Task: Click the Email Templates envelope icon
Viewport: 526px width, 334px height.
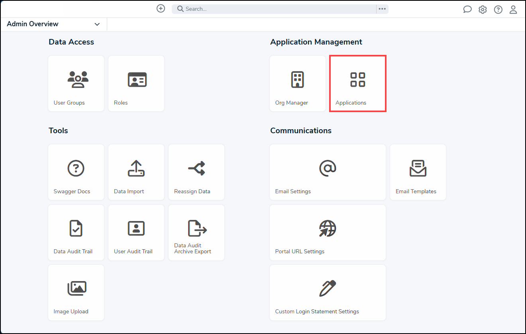Action: tap(418, 168)
